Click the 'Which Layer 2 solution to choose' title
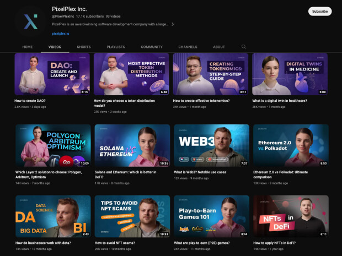342x256 pixels. [x=49, y=175]
